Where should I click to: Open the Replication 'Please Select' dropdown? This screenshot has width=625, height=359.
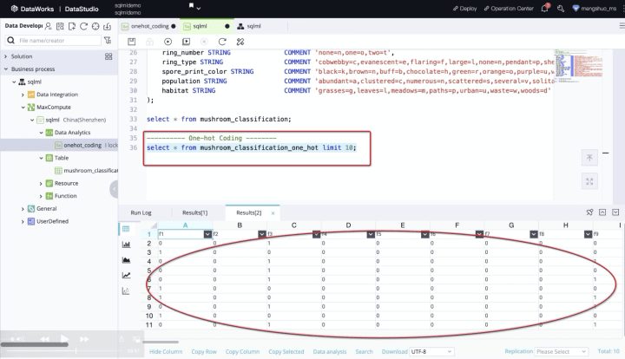click(559, 351)
